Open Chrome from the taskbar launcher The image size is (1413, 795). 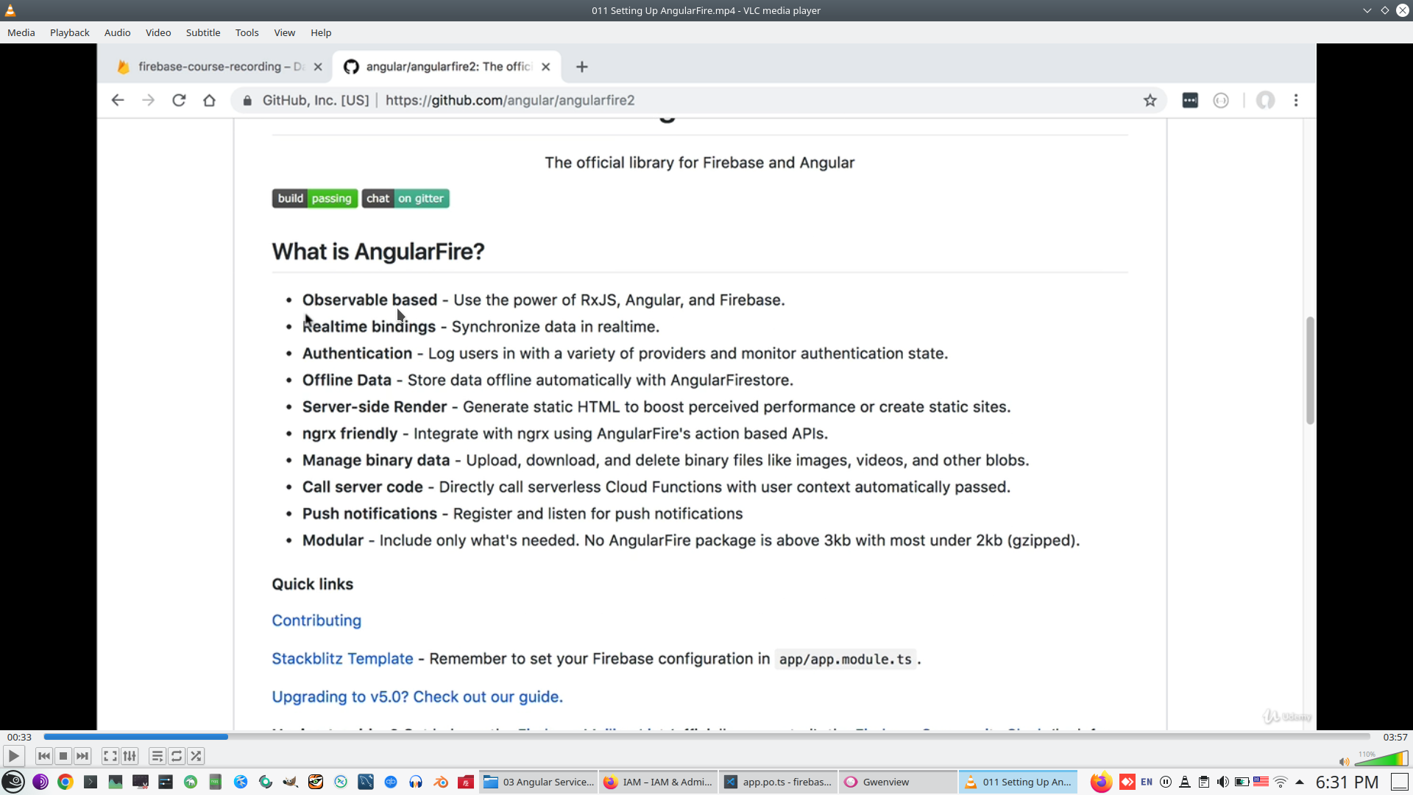pos(65,782)
